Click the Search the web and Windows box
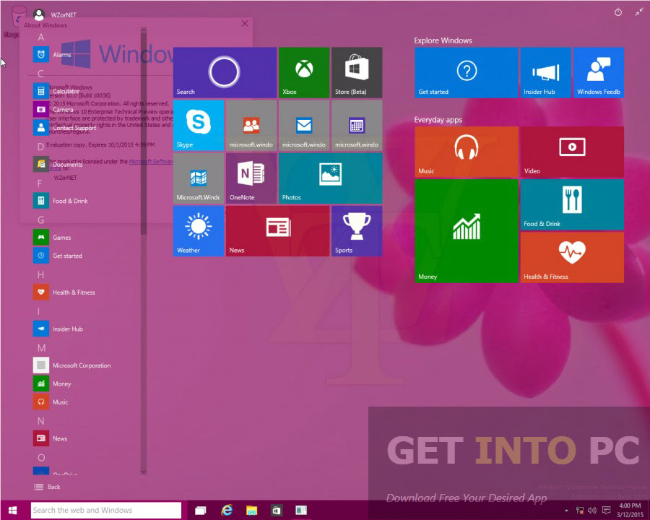650x520 pixels. [x=105, y=510]
